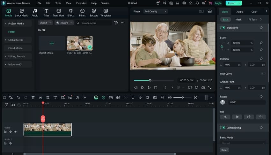The width and height of the screenshot is (271, 155).
Task: Open the Stickers panel
Action: click(x=94, y=13)
